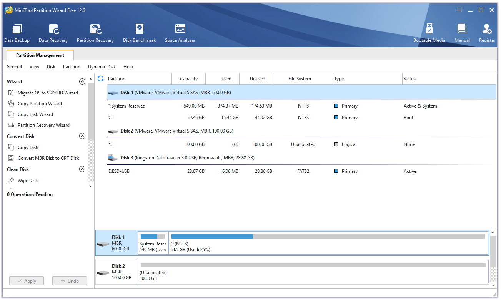
Task: Sort by the Capacity column header
Action: (x=189, y=79)
